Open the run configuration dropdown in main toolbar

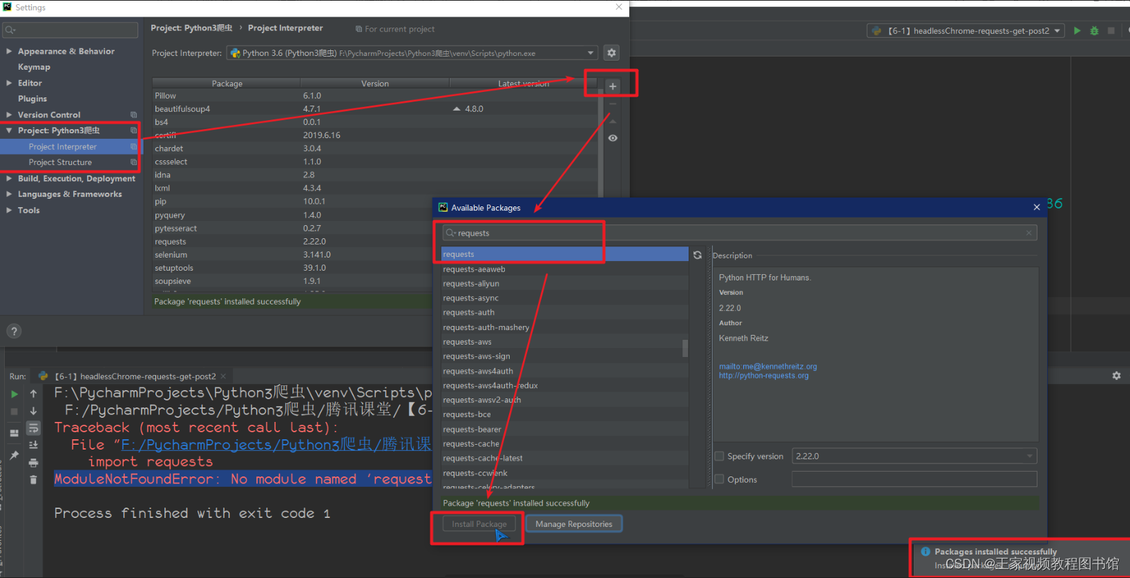pos(1057,30)
